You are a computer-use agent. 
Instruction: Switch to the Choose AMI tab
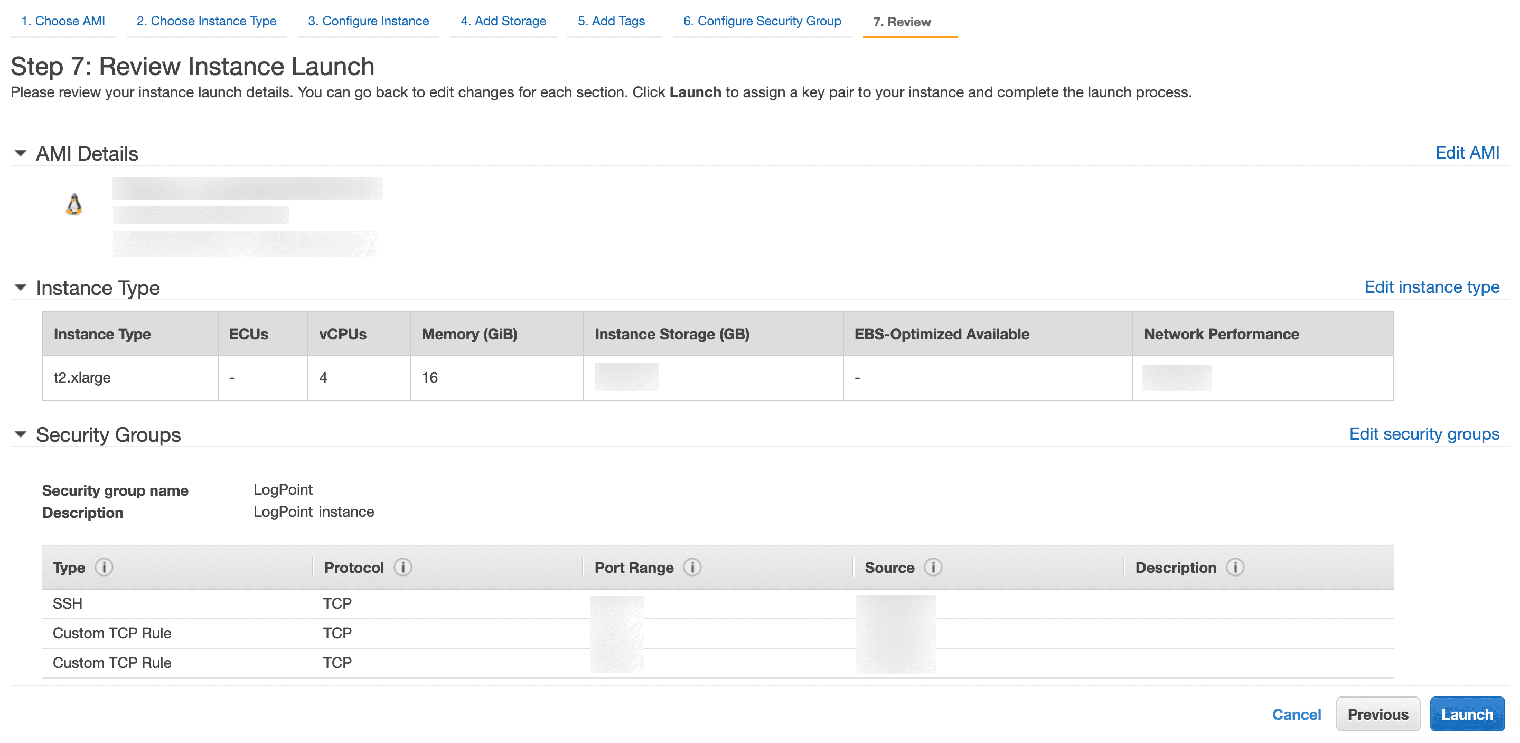[62, 21]
